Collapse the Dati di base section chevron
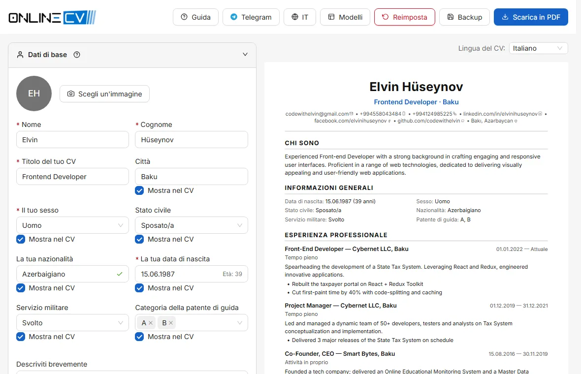This screenshot has width=581, height=374. (245, 55)
